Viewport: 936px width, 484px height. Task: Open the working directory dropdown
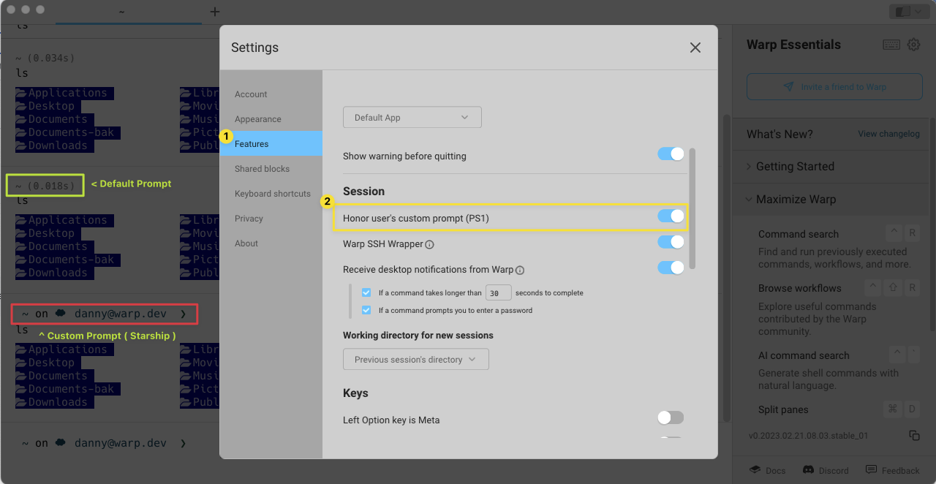[x=415, y=359]
